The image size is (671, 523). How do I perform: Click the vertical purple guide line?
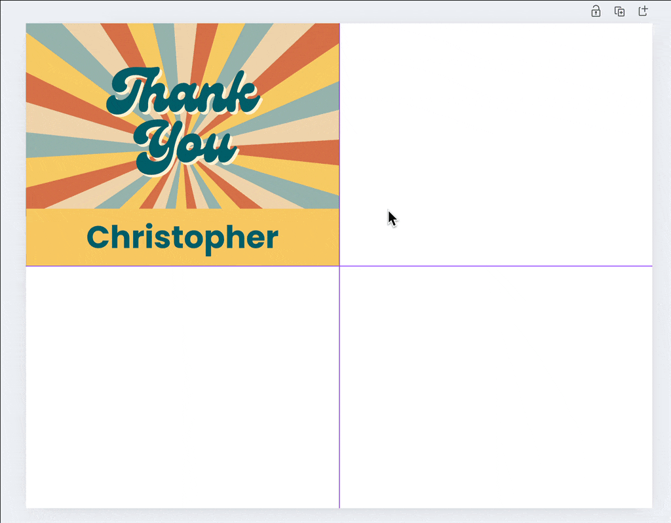point(339,387)
